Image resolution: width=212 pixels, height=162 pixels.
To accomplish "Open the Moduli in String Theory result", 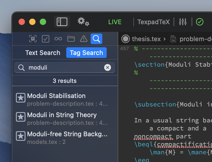I will pos(65,119).
